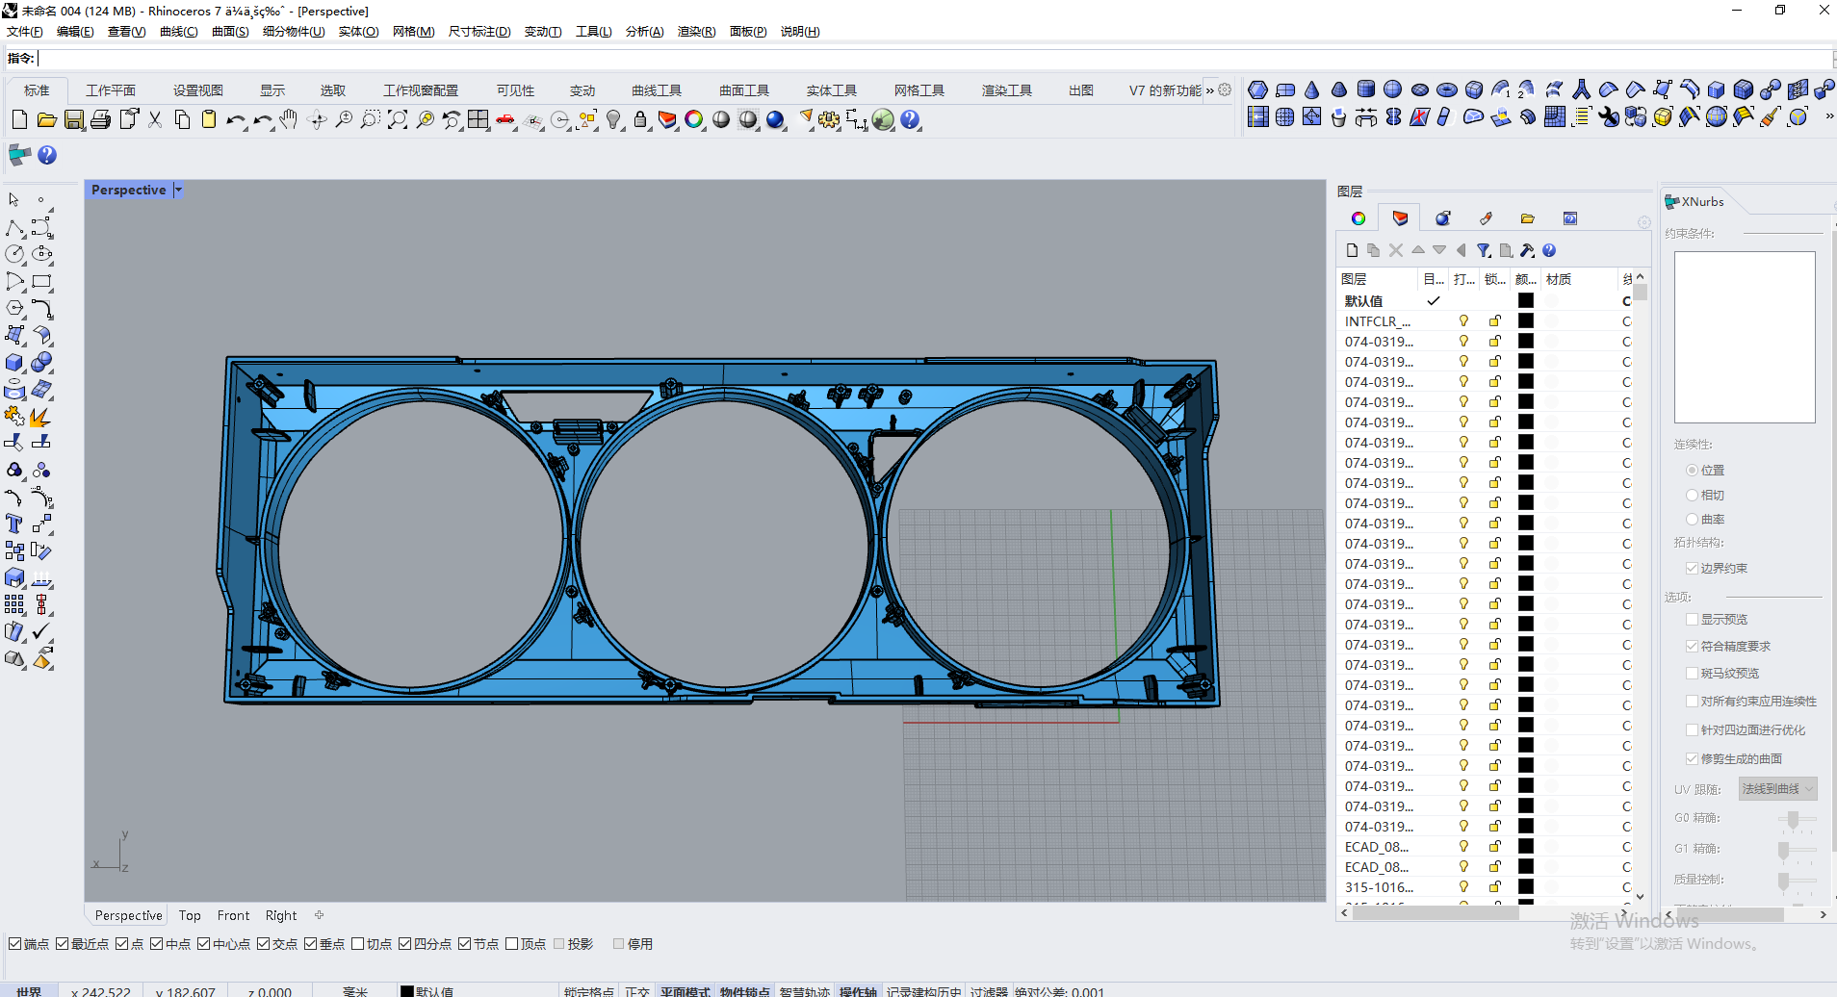Open the 曲面(S) menu
The width and height of the screenshot is (1837, 997).
click(x=229, y=31)
